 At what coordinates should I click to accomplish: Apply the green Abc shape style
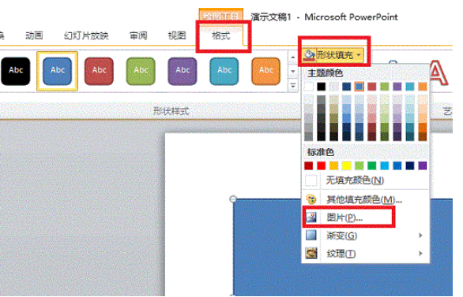tap(141, 71)
